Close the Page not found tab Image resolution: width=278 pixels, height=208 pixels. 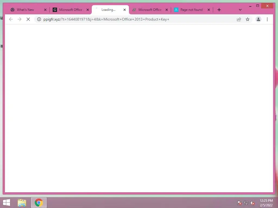tap(209, 10)
